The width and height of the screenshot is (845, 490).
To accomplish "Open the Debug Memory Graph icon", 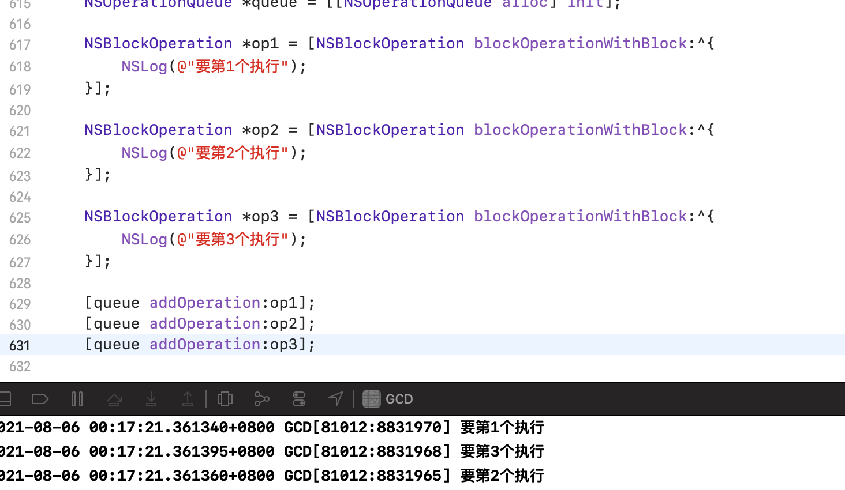I will pos(262,399).
